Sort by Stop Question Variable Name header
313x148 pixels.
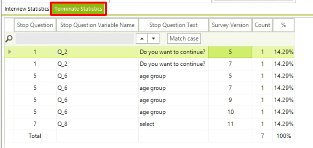click(x=97, y=25)
